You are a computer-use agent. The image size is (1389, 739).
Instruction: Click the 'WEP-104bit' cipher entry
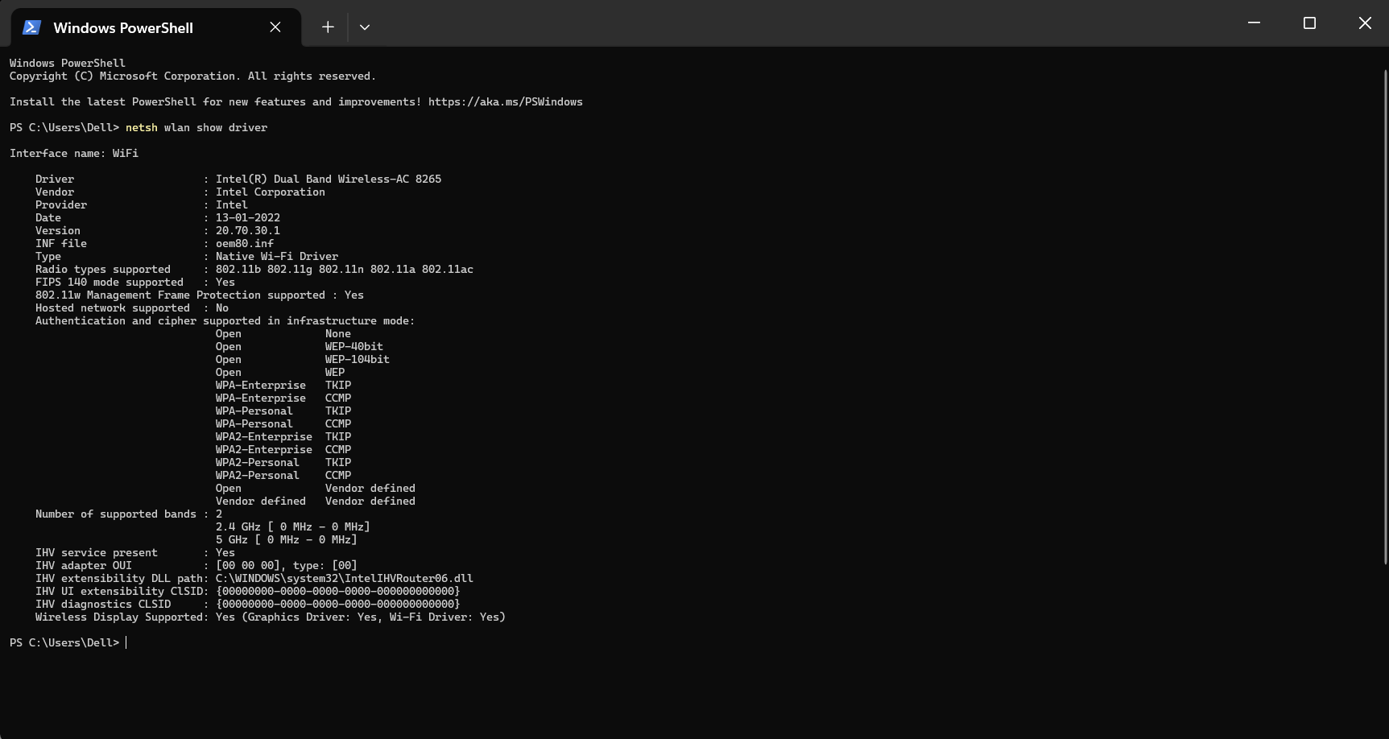358,360
